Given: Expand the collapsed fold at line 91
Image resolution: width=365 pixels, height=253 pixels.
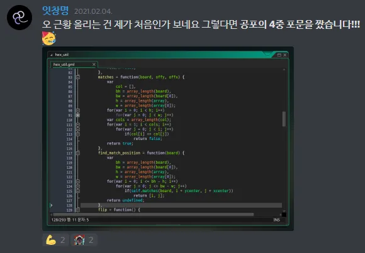Looking at the screenshot, I should pyautogui.click(x=78, y=115).
